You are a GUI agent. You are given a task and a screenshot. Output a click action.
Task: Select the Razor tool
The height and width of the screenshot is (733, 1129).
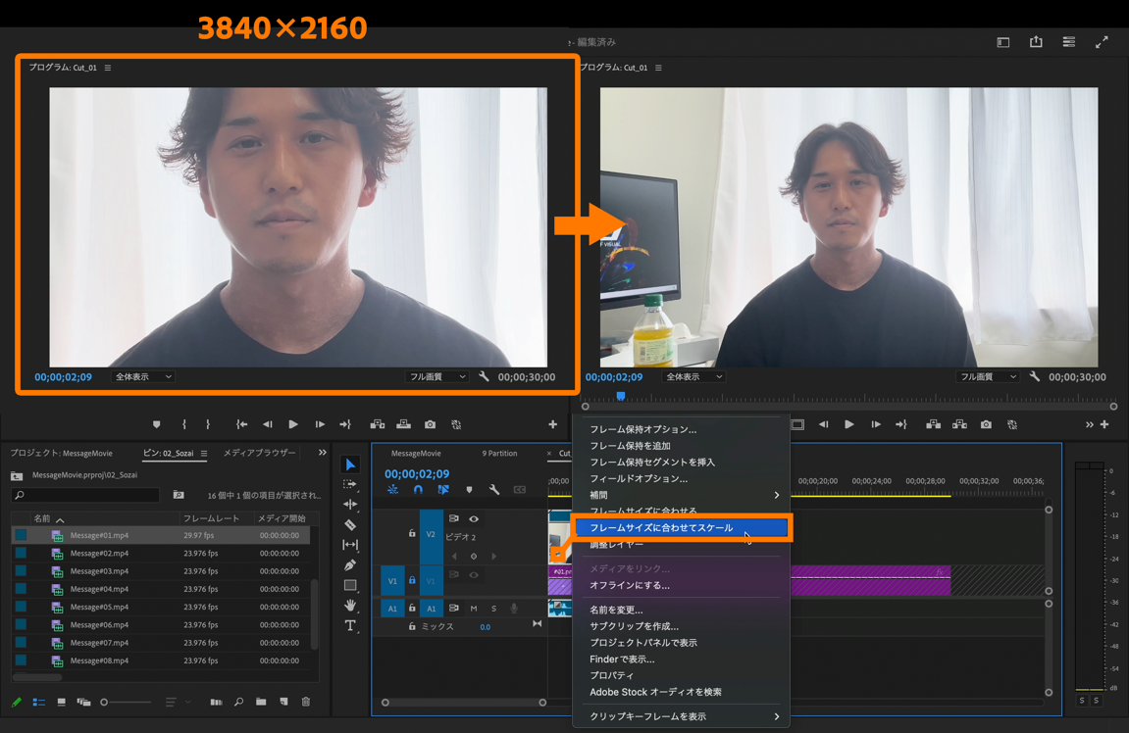coord(350,525)
